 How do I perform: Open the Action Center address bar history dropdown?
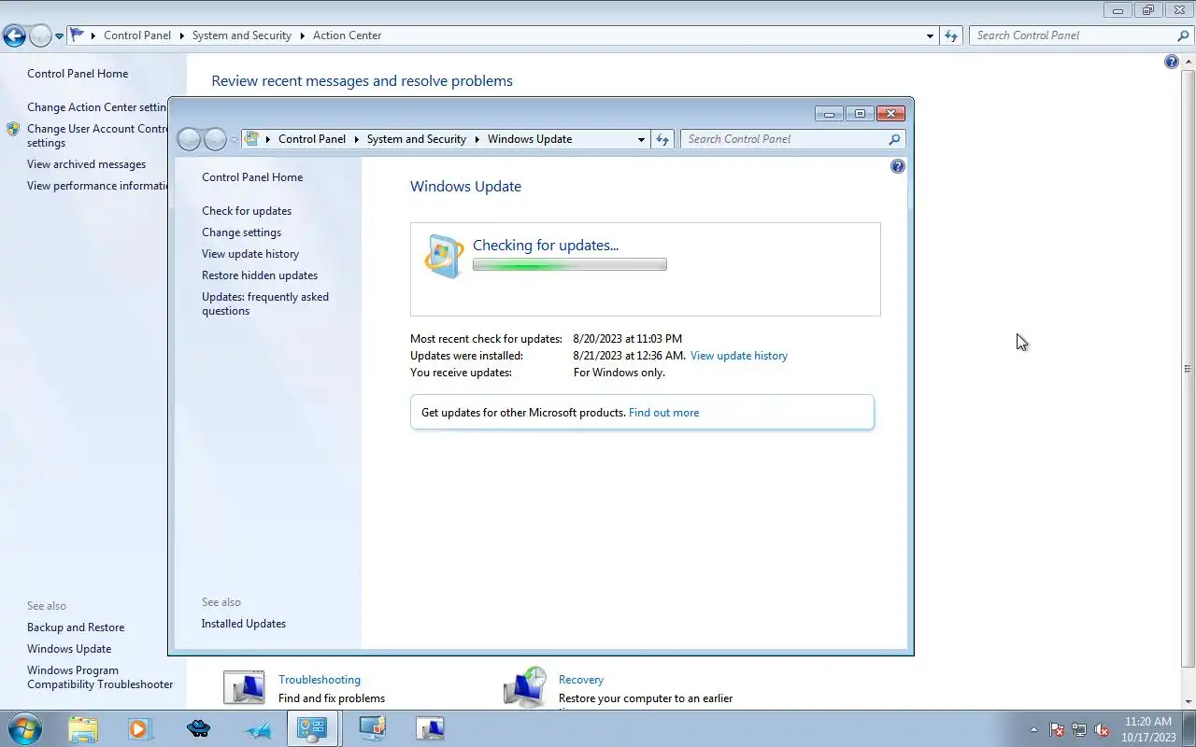(x=930, y=35)
